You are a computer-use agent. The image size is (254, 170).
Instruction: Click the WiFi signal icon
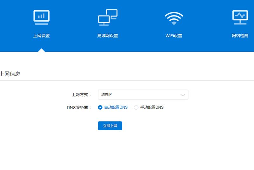174,18
